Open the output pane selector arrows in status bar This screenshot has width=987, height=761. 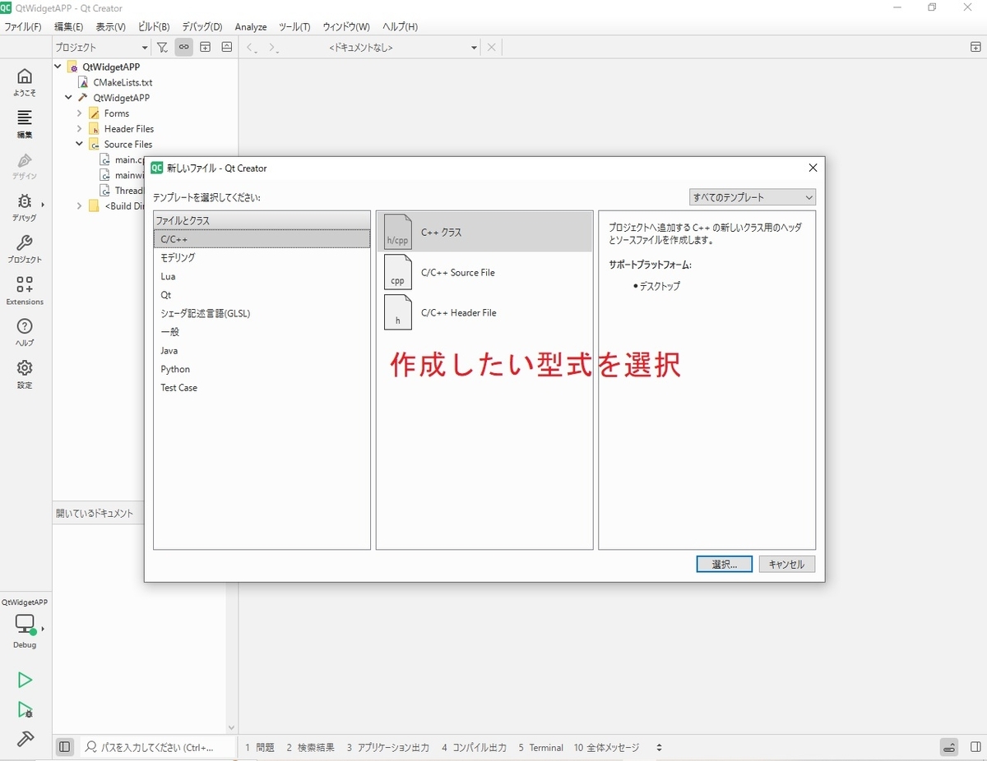point(659,748)
